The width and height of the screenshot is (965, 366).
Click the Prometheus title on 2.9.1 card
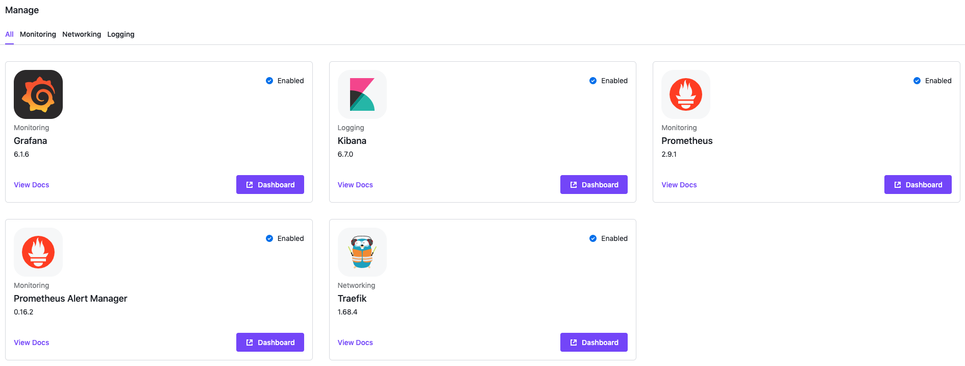click(687, 141)
